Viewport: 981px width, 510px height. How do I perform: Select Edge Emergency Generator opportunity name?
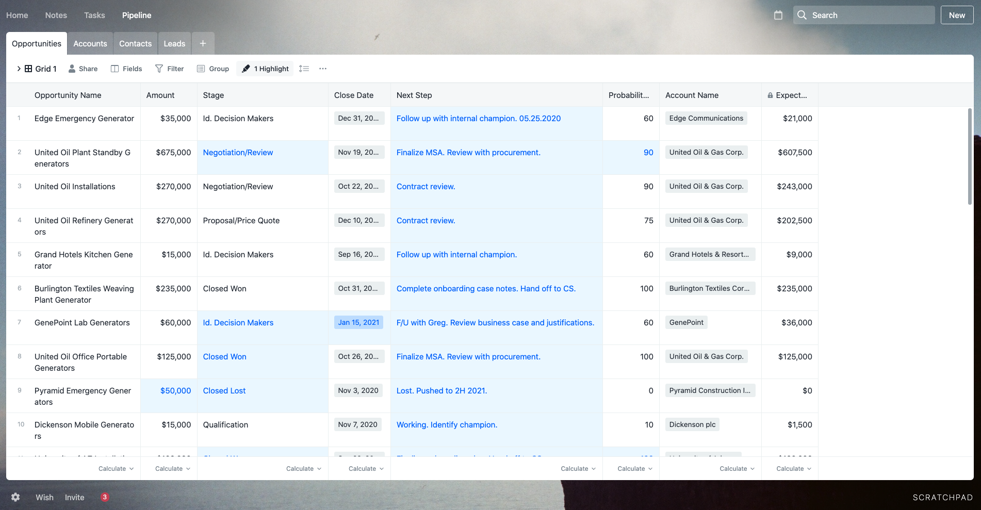(84, 118)
